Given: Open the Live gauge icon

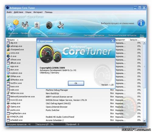Looking at the screenshot, I should click(49, 25).
